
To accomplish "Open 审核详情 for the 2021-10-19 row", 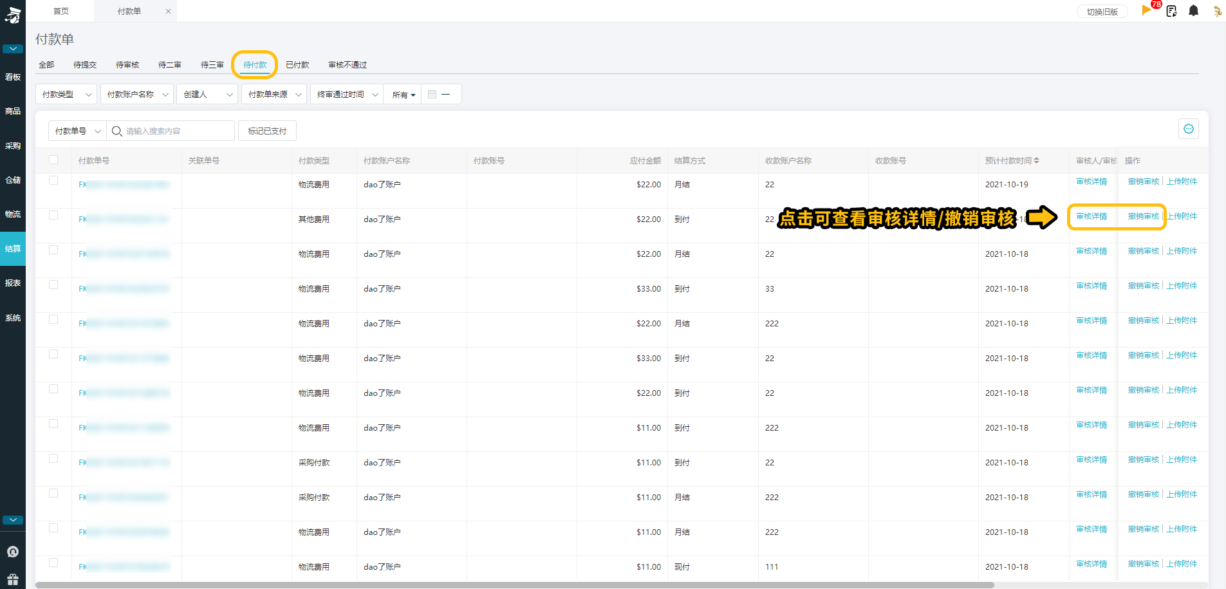I will point(1091,182).
